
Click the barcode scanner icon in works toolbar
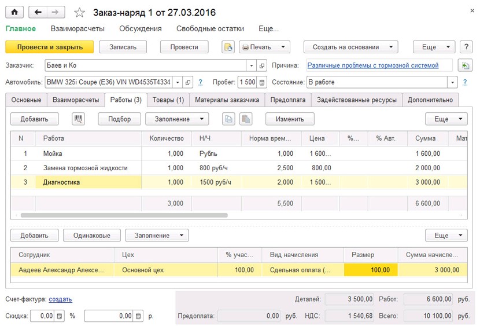point(79,119)
